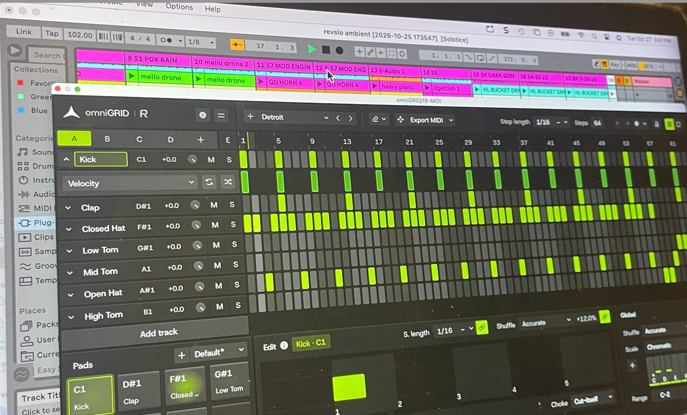Expand the Low Tom track chevron

[x=70, y=250]
